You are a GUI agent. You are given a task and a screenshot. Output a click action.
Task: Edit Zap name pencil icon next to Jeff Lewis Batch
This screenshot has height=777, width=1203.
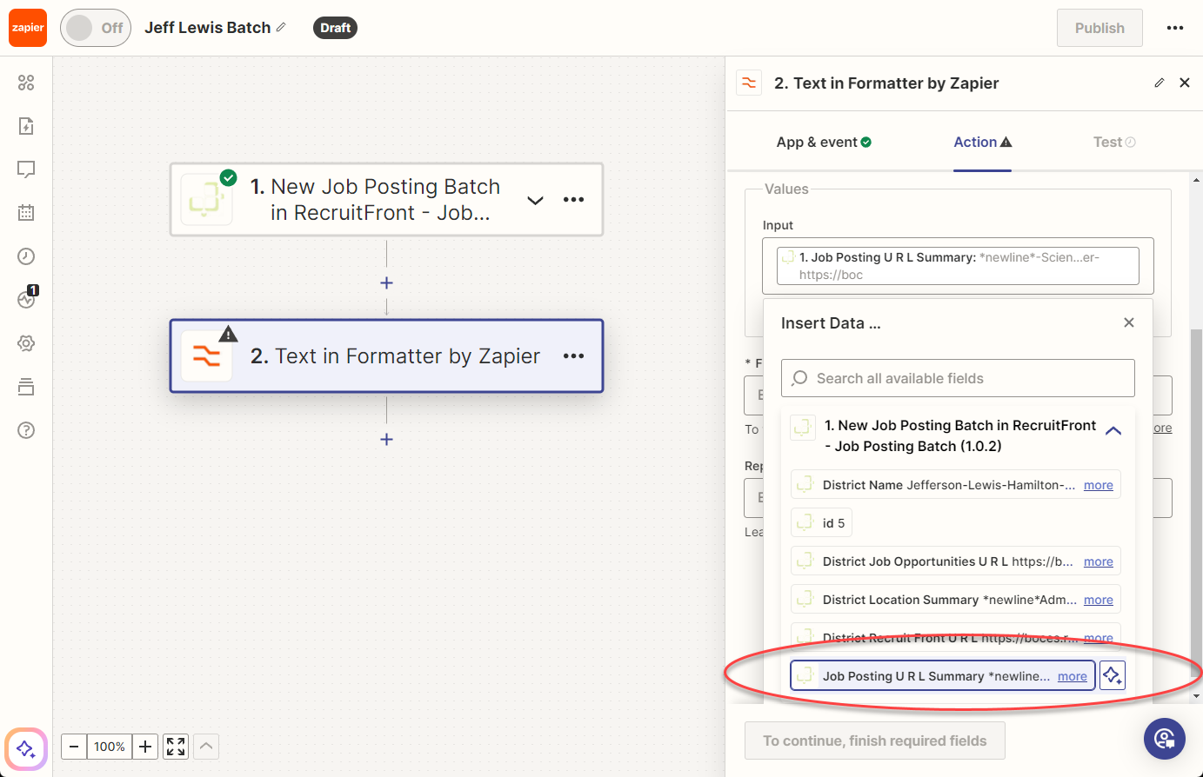click(x=281, y=28)
